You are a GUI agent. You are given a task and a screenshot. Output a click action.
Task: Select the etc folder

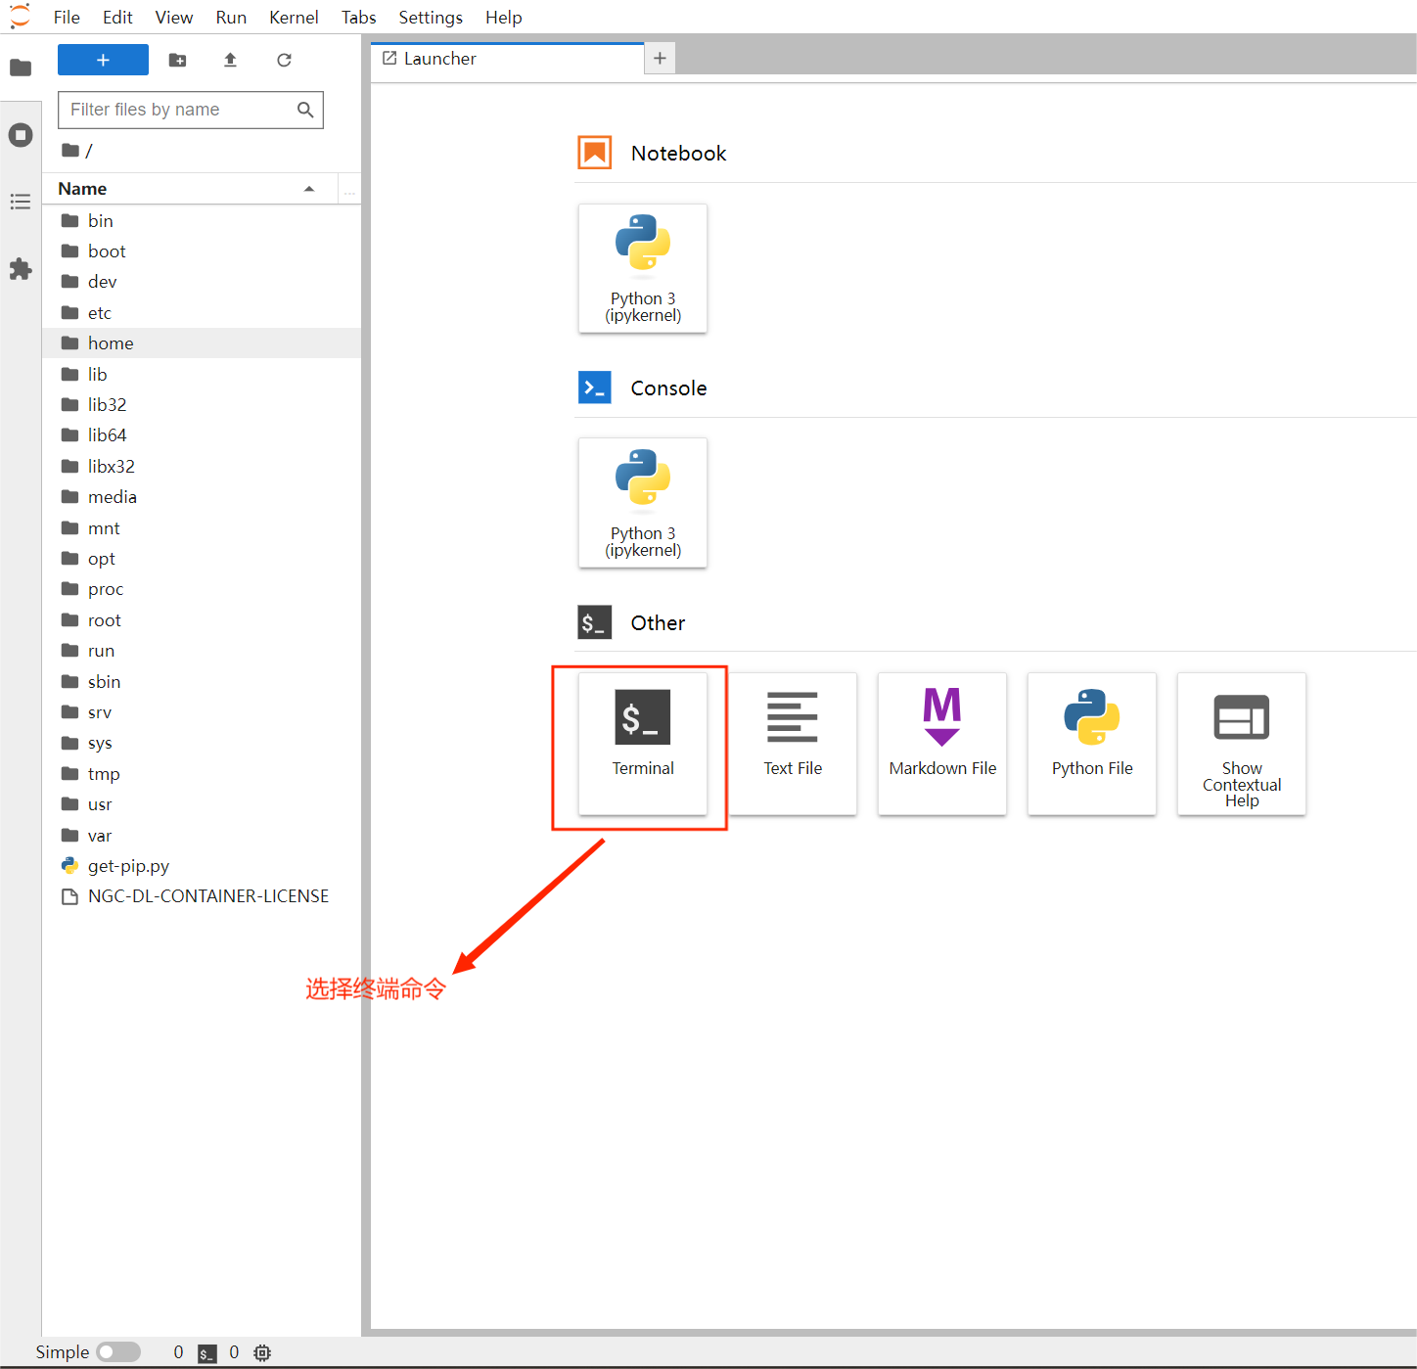(202, 313)
